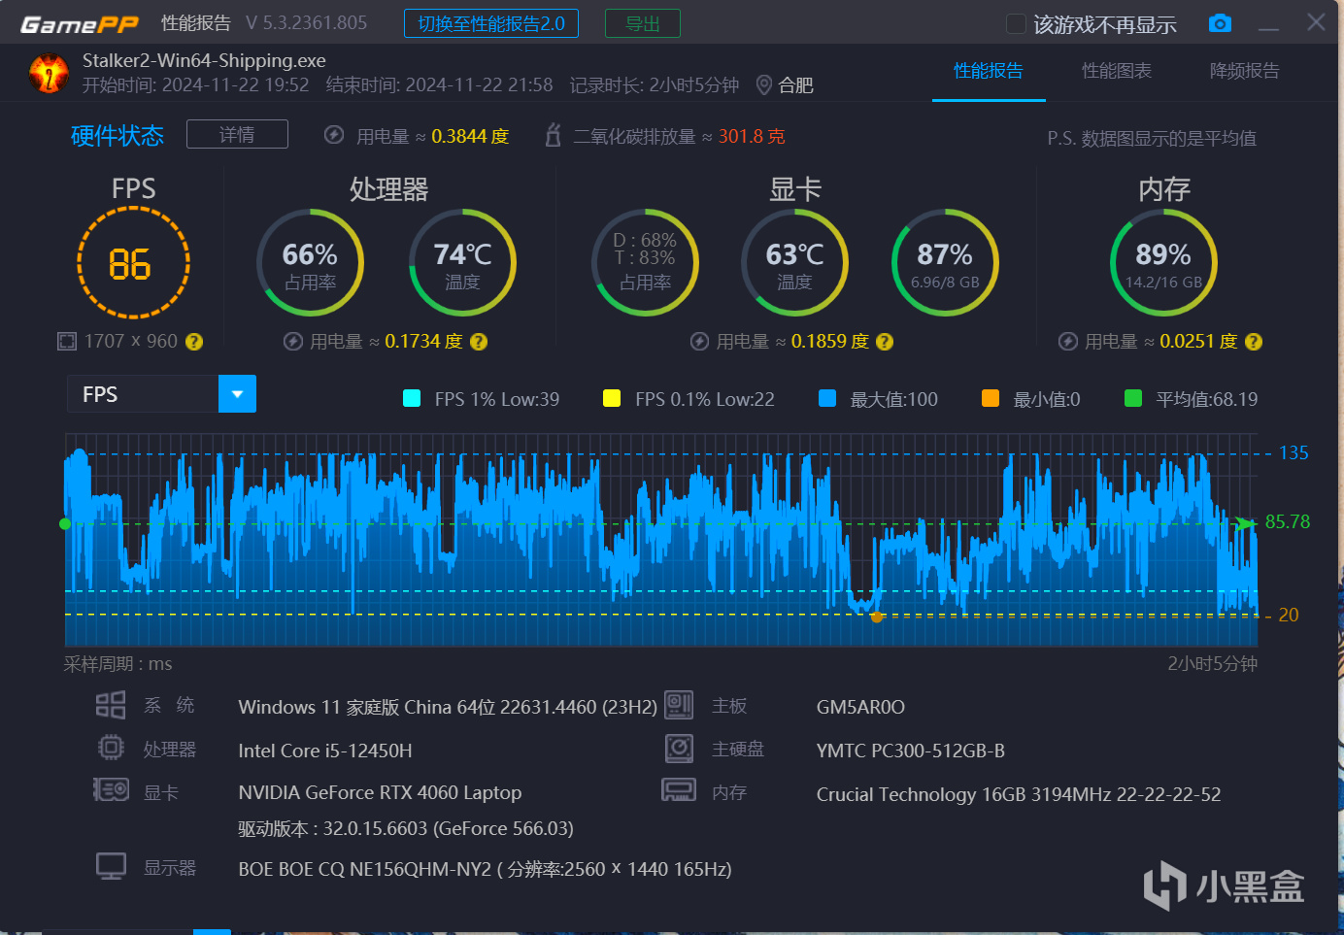Click the resolution icon beside 1707 x 960
The width and height of the screenshot is (1344, 935).
coord(66,341)
